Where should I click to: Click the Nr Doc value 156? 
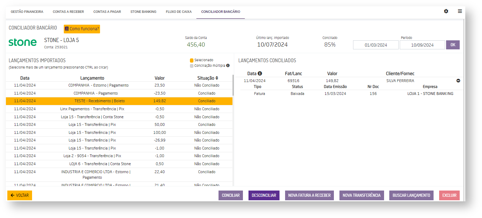(373, 94)
